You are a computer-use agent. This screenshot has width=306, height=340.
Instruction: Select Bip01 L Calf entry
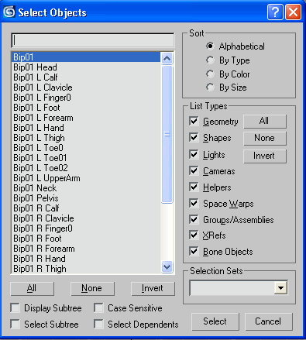[x=86, y=77]
